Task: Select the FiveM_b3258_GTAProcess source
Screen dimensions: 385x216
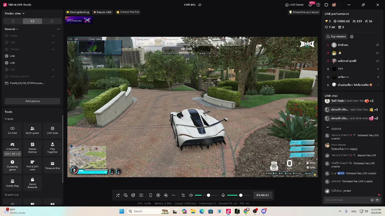Action: (x=32, y=83)
